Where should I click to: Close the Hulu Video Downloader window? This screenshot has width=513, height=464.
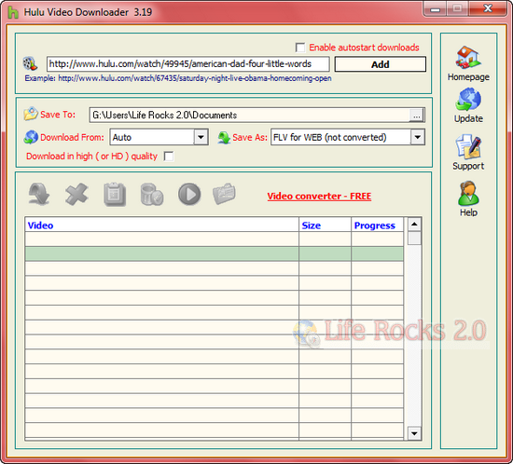pos(488,8)
